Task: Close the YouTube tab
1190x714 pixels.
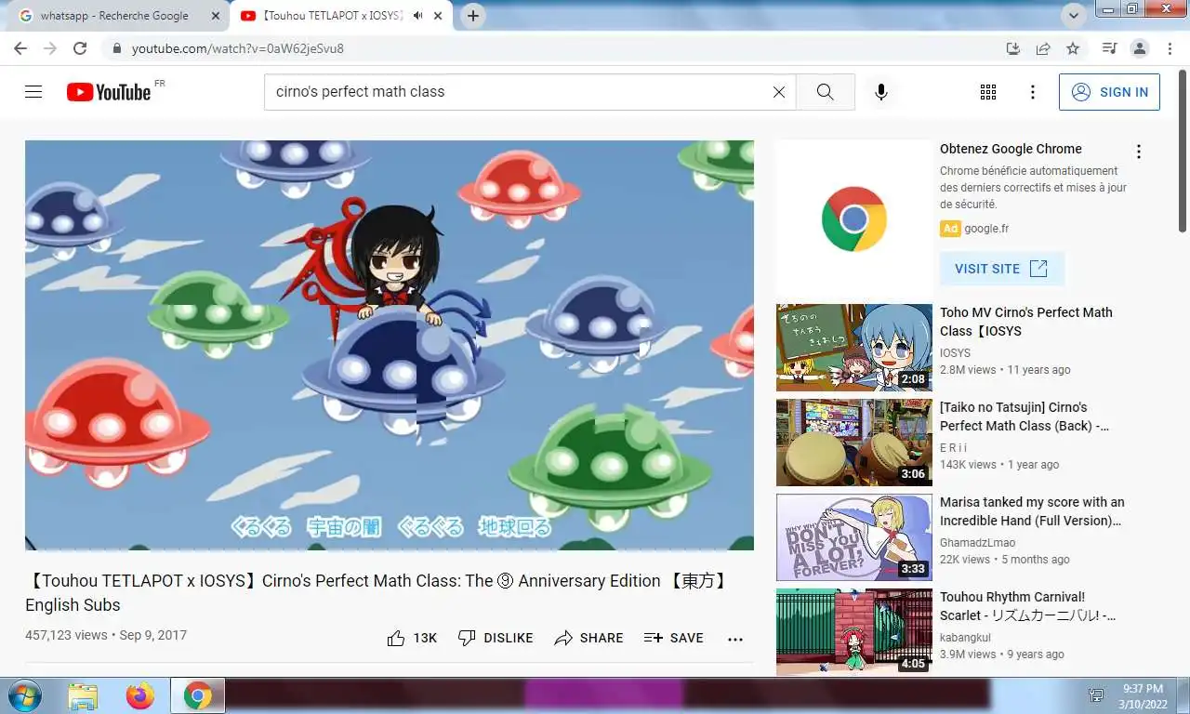Action: pos(440,16)
